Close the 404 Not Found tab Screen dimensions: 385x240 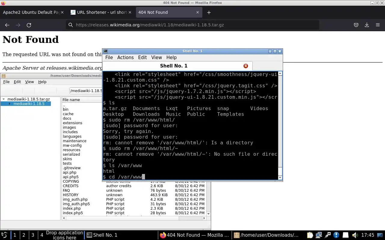coord(198,12)
